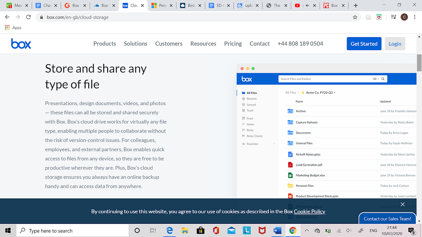This screenshot has width=422, height=237.
Task: Click the Login button
Action: pos(395,44)
